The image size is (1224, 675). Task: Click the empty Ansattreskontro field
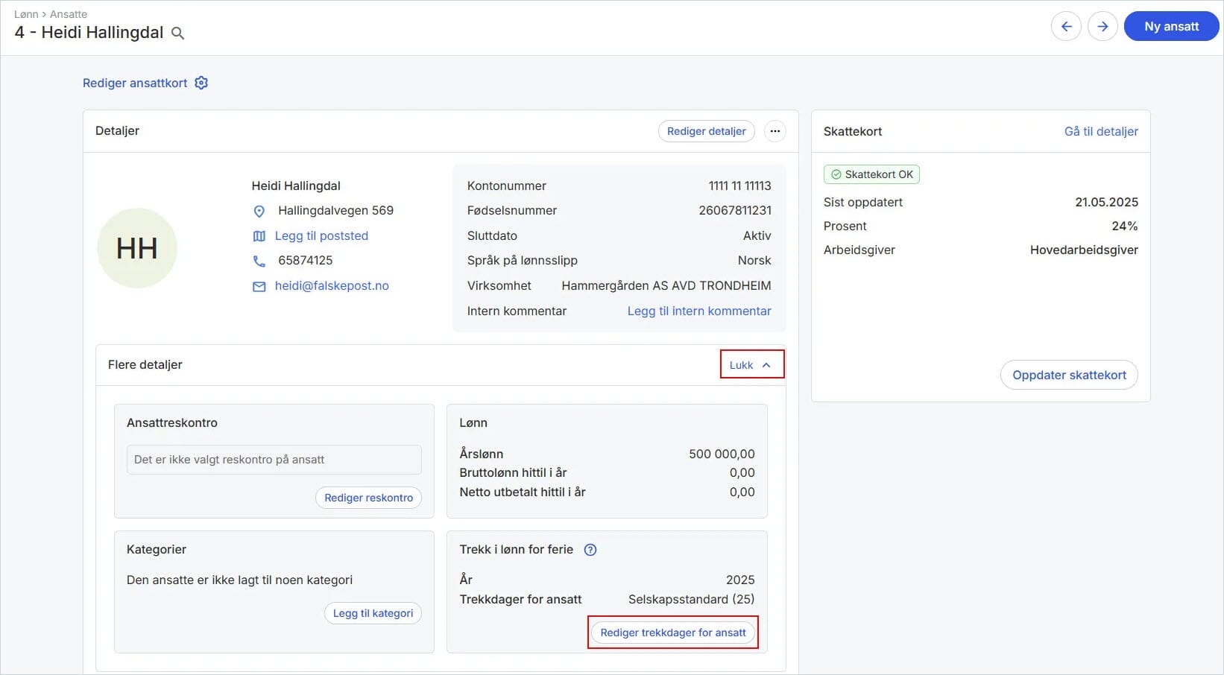point(274,460)
